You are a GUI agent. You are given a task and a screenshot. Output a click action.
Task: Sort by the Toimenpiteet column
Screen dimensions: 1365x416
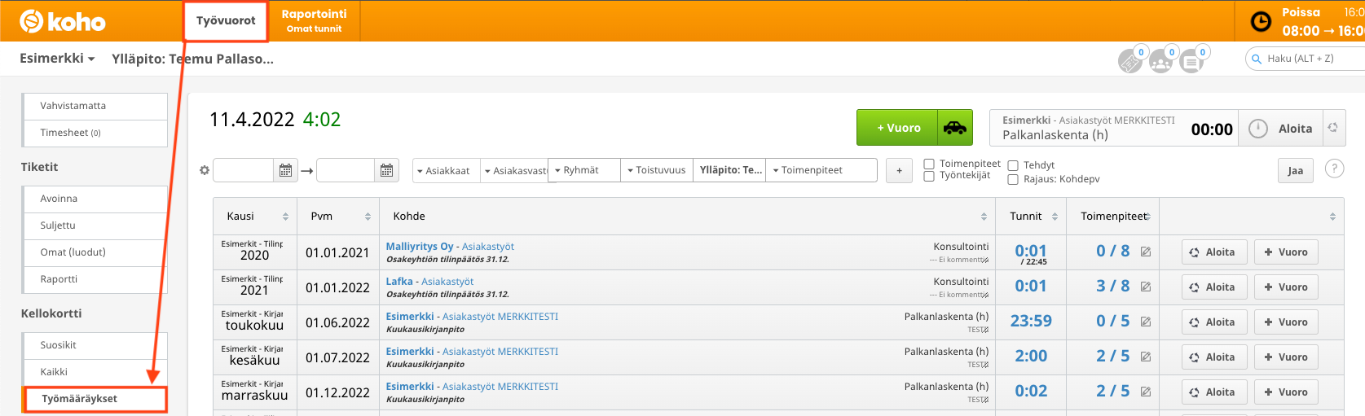tap(1113, 217)
